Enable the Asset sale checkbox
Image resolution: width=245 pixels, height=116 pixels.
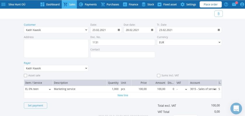tap(25, 75)
